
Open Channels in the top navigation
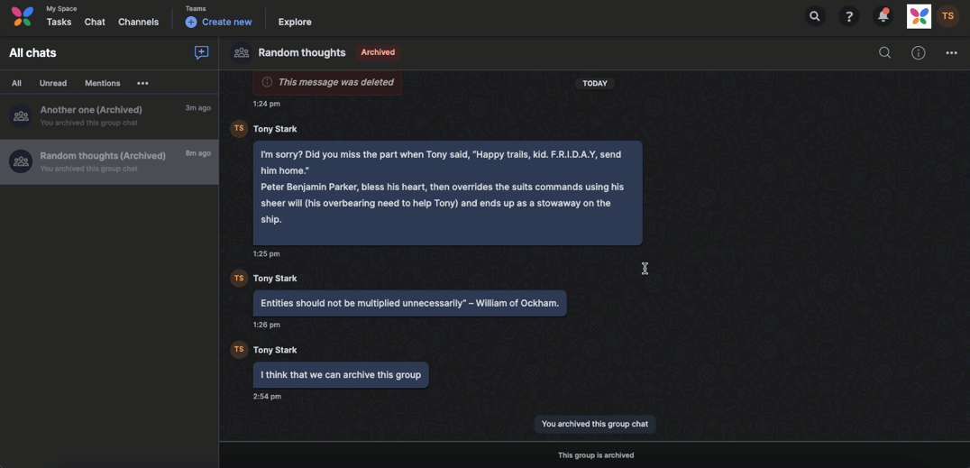coord(139,22)
